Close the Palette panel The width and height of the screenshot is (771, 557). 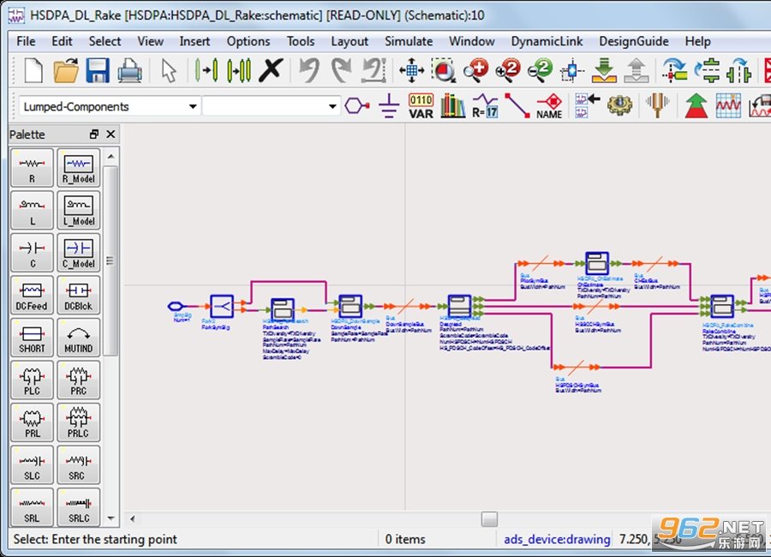(111, 134)
